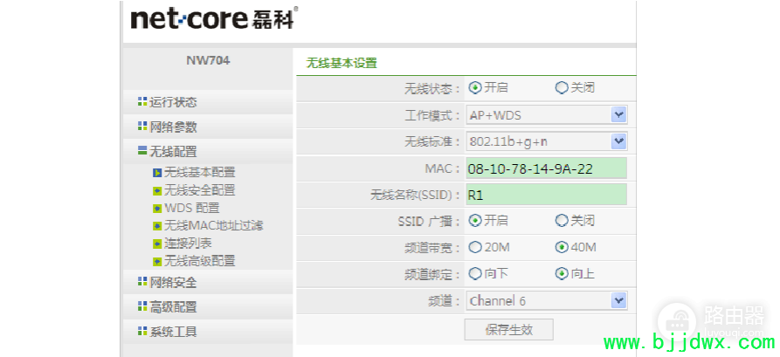Image resolution: width=780 pixels, height=357 pixels.
Task: Click icon beside 无线基本配置 in sidebar
Action: [x=157, y=173]
